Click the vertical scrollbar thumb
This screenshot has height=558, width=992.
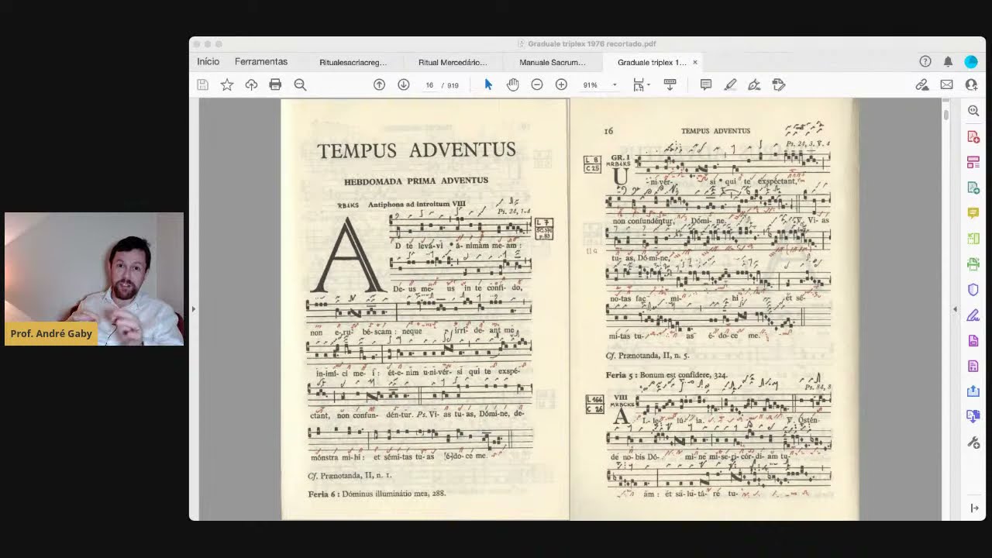[x=945, y=115]
